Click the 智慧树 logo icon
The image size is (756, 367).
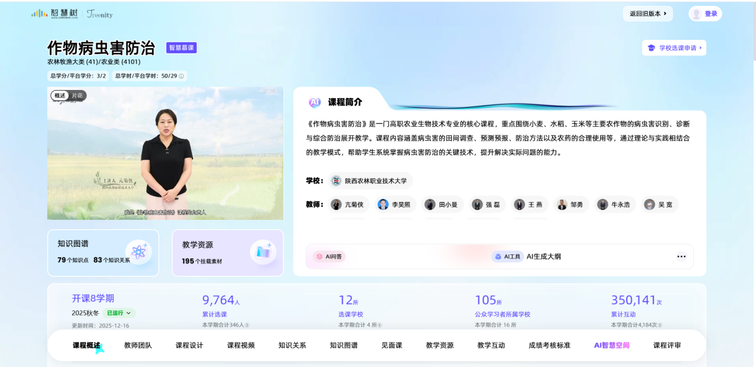(x=40, y=13)
